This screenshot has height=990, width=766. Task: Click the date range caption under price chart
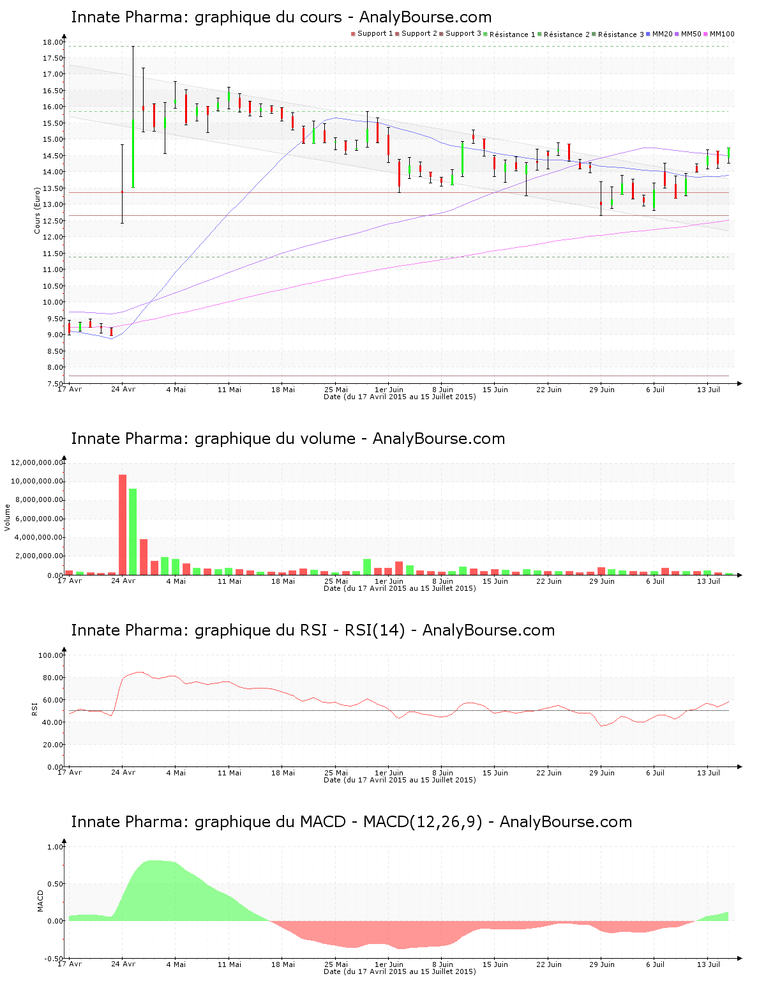(400, 397)
